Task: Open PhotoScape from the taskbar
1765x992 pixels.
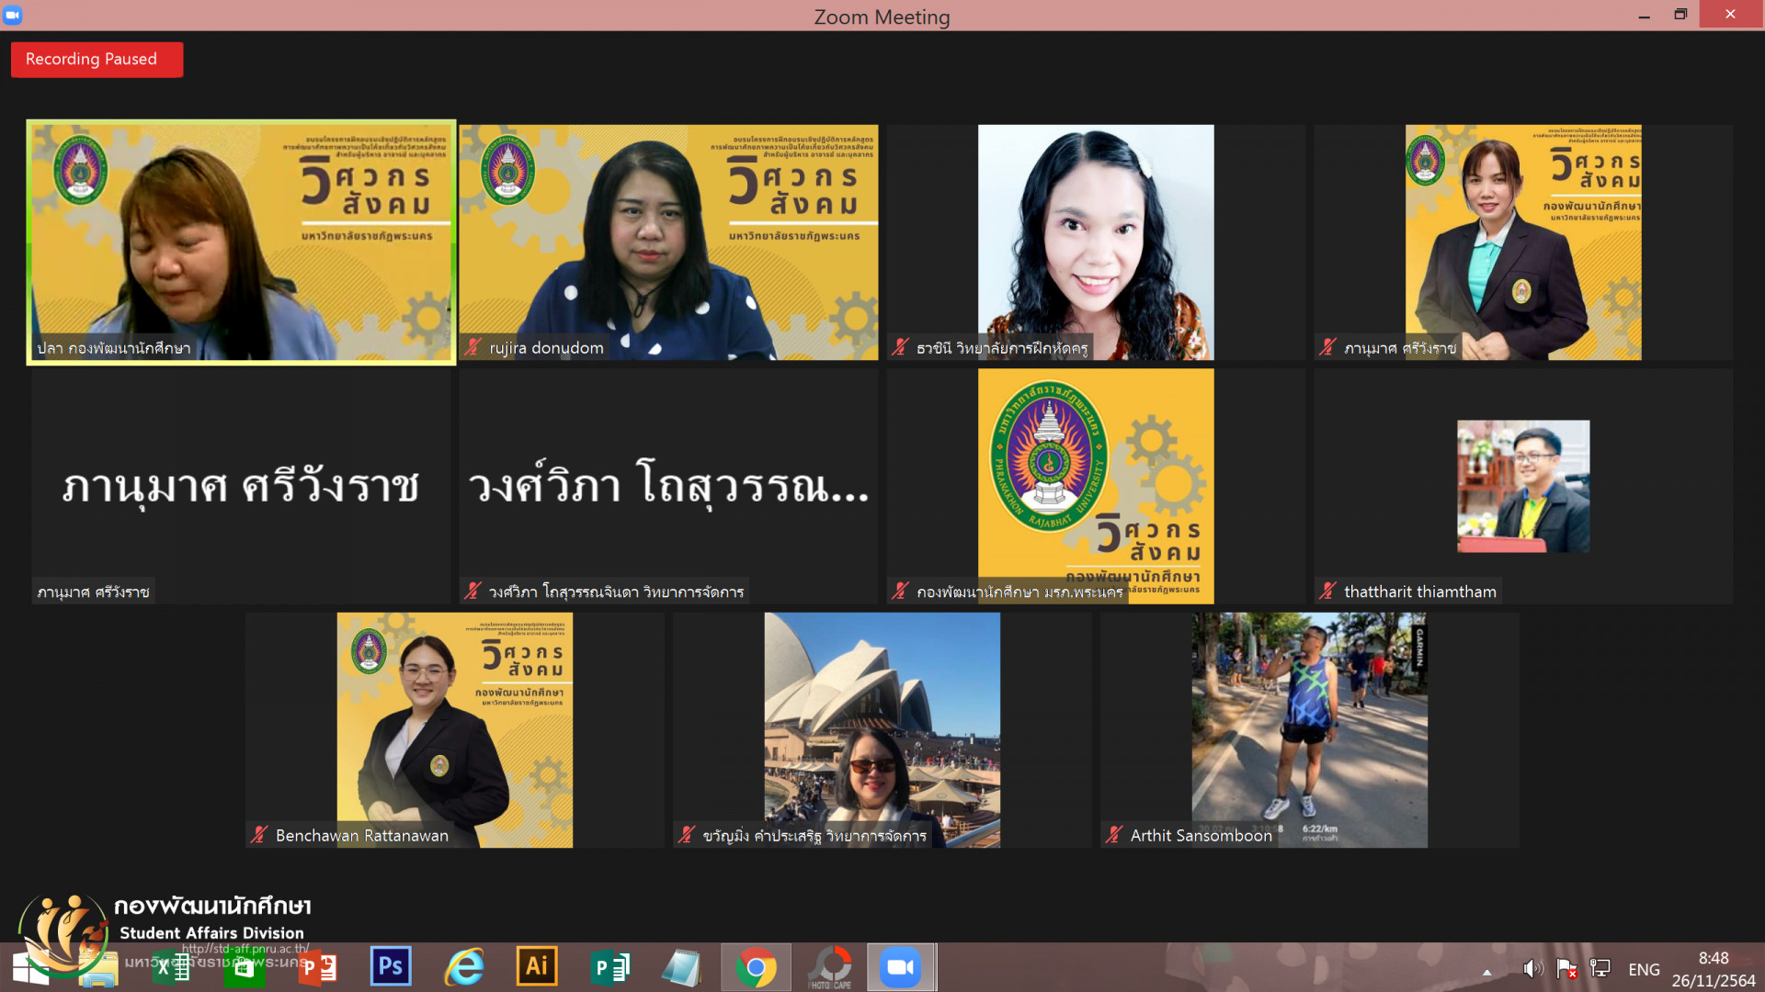Action: [830, 967]
